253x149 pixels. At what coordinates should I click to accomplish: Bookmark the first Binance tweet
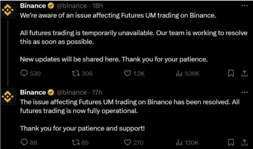pyautogui.click(x=231, y=73)
